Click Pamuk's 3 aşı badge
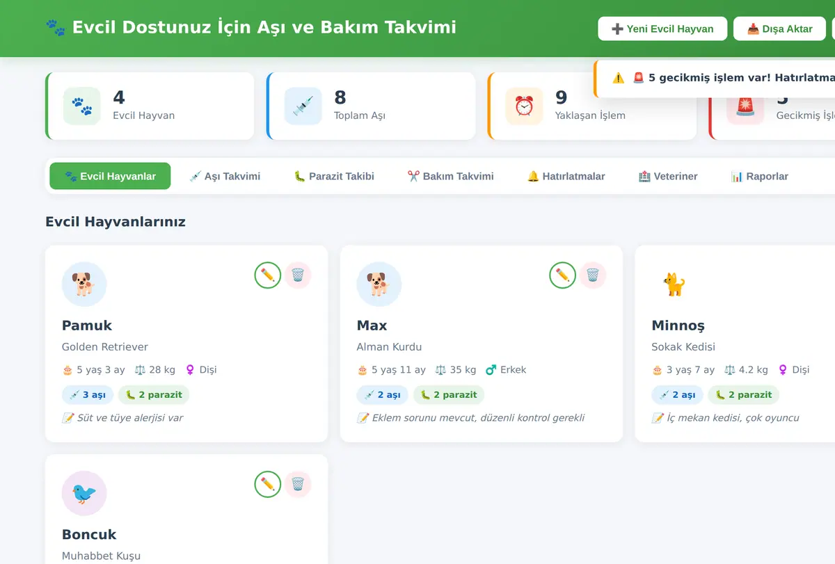Image resolution: width=835 pixels, height=564 pixels. pos(88,395)
